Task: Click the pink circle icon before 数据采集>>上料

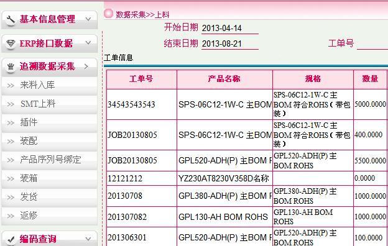Action: click(x=108, y=14)
